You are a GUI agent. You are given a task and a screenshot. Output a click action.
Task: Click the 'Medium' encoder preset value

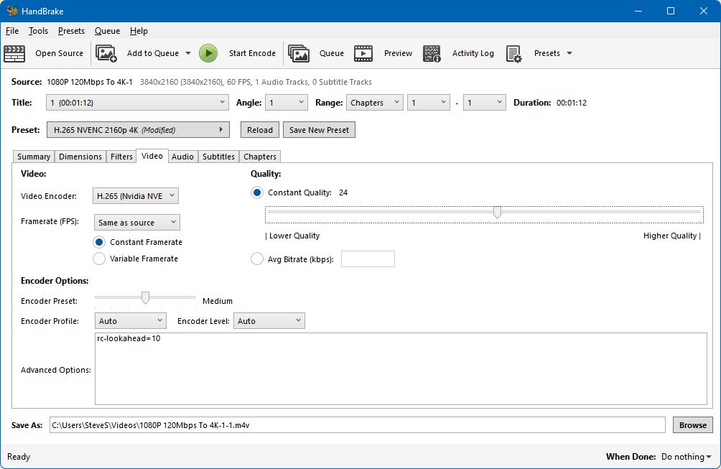(218, 301)
